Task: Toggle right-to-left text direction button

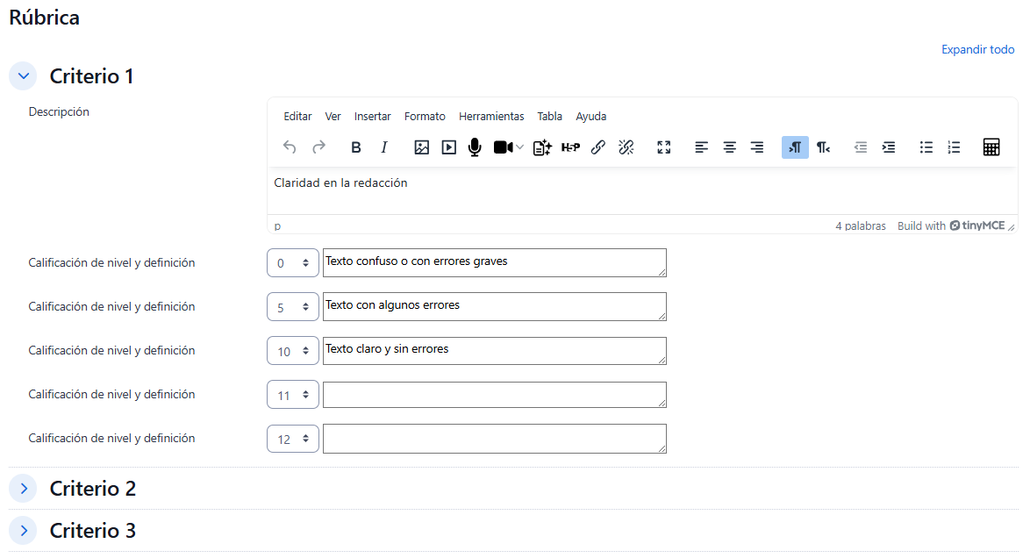Action: coord(823,147)
